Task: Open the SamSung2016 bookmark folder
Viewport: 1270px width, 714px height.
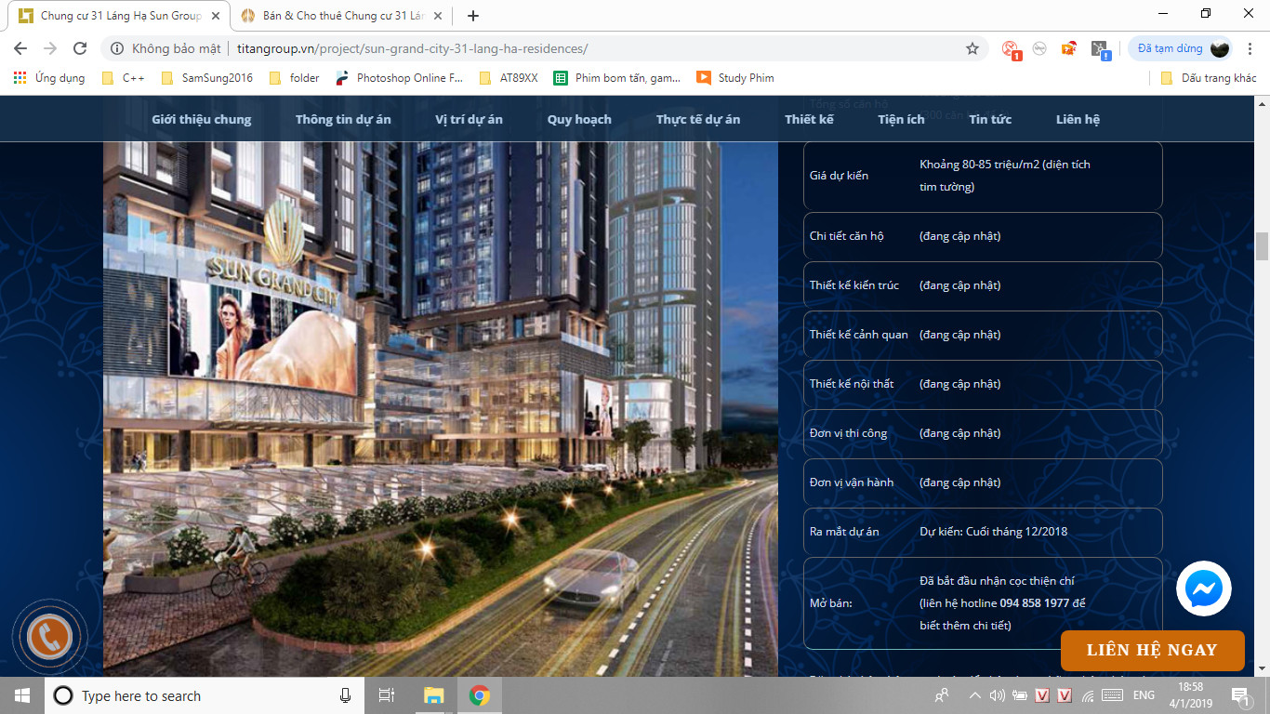Action: (206, 78)
